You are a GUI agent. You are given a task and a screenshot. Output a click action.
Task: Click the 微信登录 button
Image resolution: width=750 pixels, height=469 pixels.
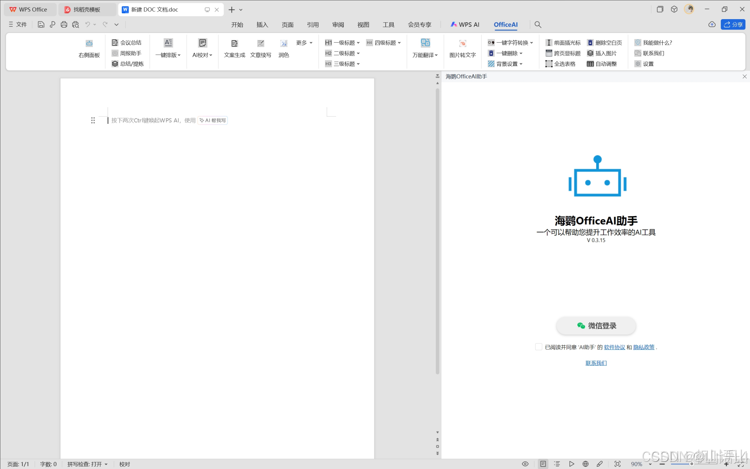coord(596,326)
